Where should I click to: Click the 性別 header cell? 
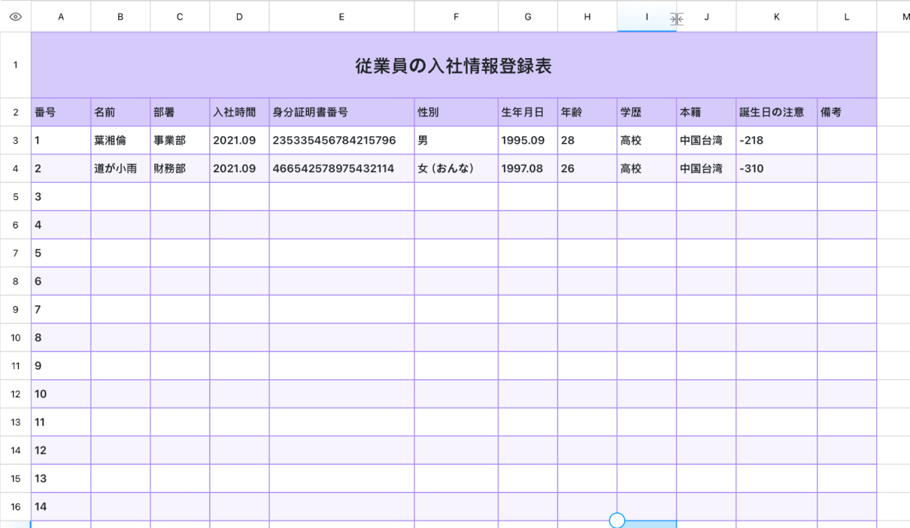(x=456, y=112)
